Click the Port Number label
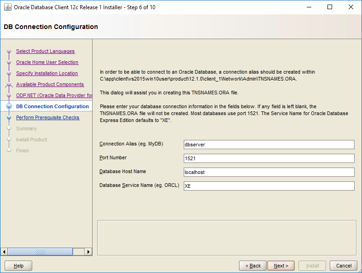This screenshot has height=273, width=362. pyautogui.click(x=113, y=157)
